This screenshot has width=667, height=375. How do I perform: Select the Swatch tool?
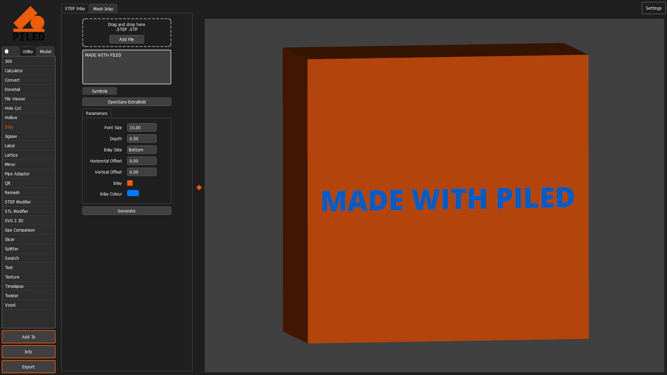coord(28,258)
